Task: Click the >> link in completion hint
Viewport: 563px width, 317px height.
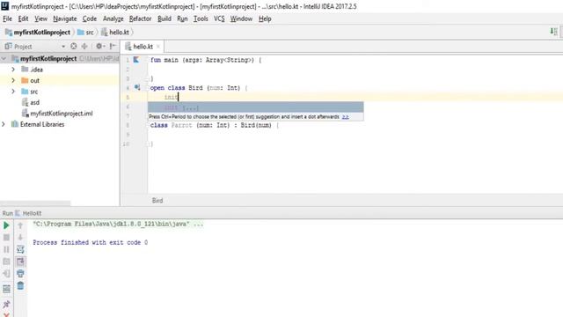Action: (345, 117)
